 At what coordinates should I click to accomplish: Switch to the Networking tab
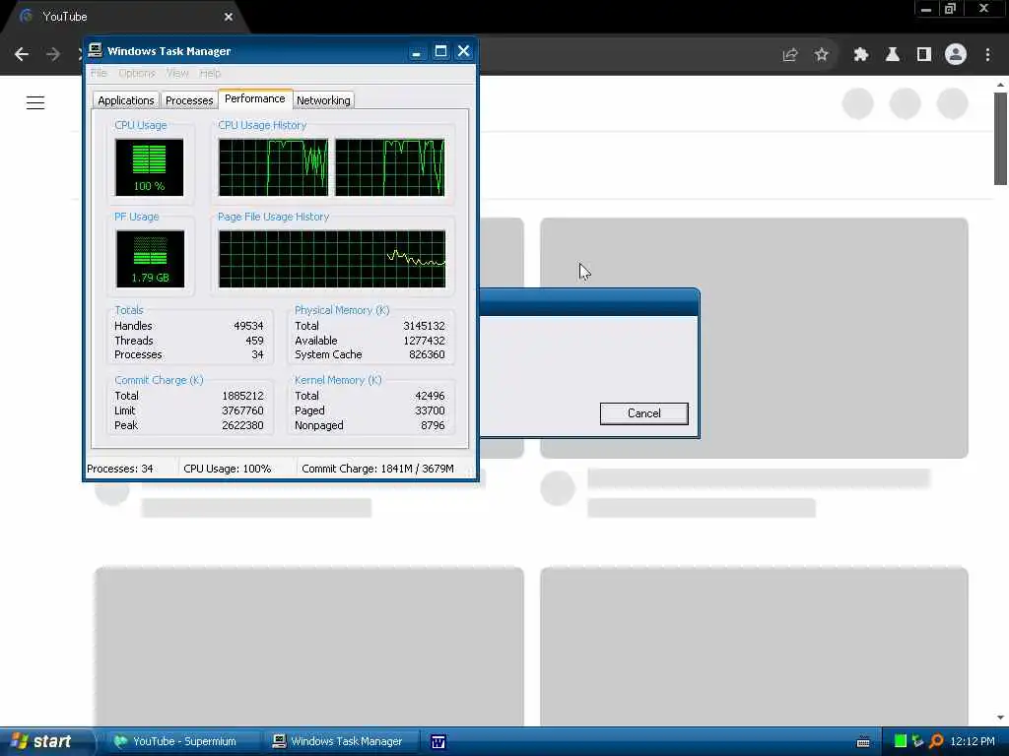323,100
